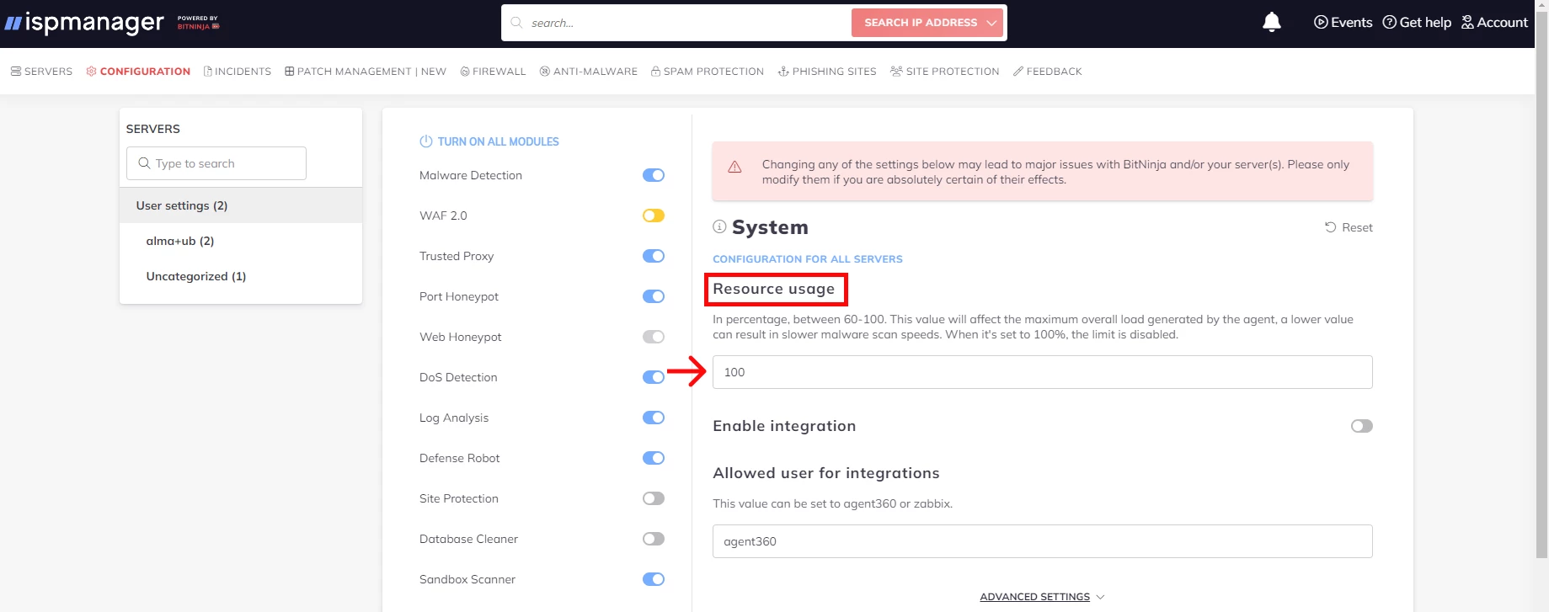Toggle the Malware Detection module
1549x612 pixels.
(x=654, y=175)
